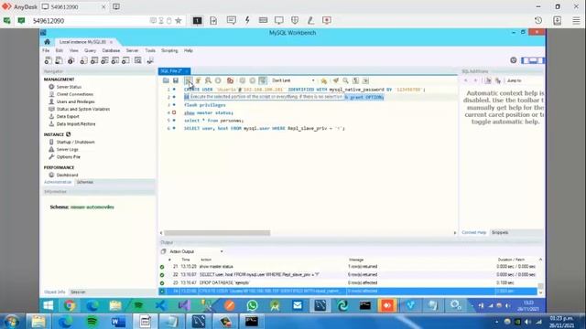Toggle the sidebar panel visibility button
The width and height of the screenshot is (586, 329).
(525, 60)
